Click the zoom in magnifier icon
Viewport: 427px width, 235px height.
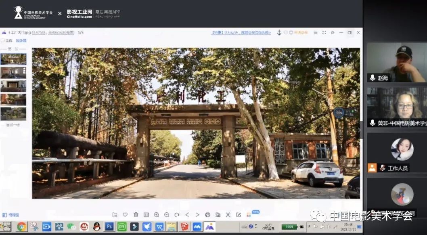click(157, 215)
